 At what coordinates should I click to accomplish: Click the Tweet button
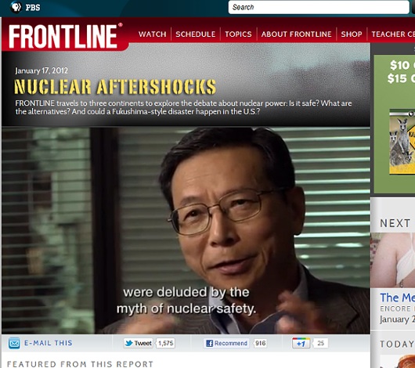138,343
